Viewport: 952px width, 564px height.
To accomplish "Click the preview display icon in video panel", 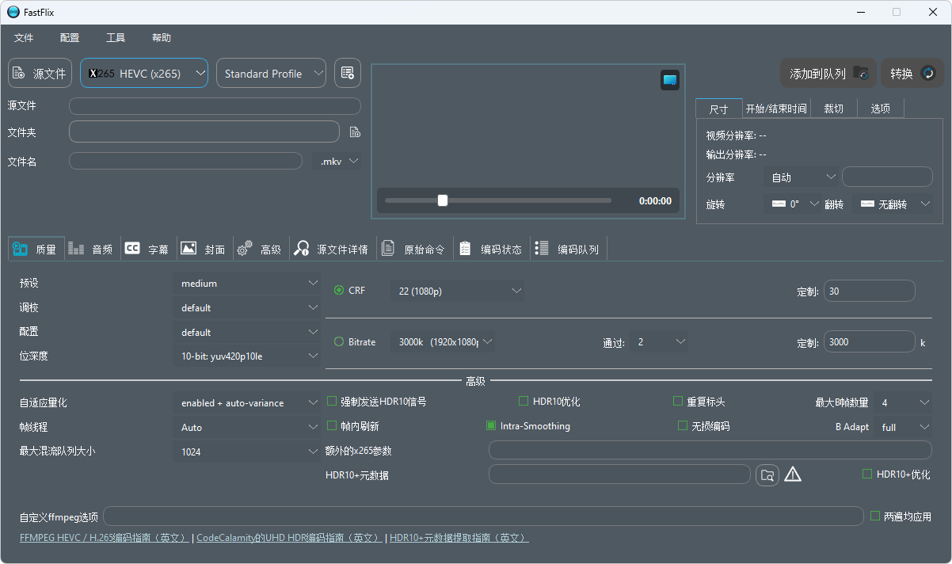I will tap(670, 80).
